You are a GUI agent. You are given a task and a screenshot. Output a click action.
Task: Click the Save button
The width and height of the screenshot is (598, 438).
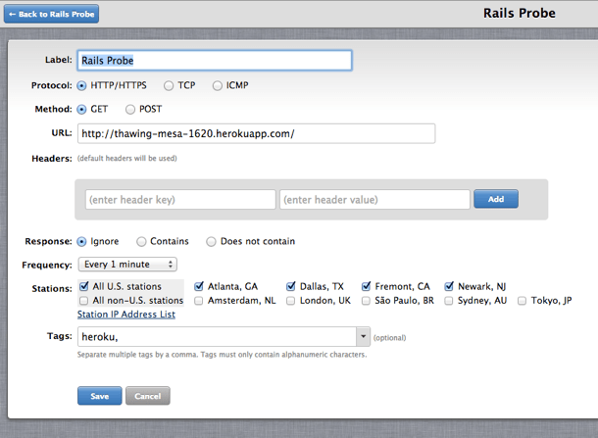tap(99, 396)
